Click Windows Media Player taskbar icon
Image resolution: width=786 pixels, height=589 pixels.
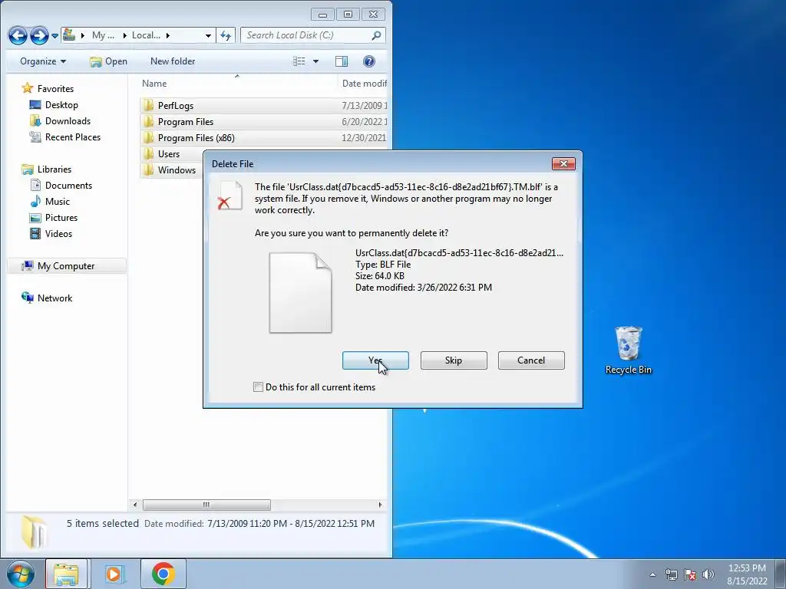pos(114,574)
